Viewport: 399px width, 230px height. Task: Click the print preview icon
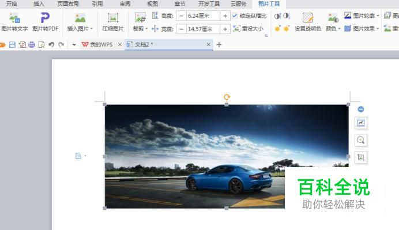[41, 45]
